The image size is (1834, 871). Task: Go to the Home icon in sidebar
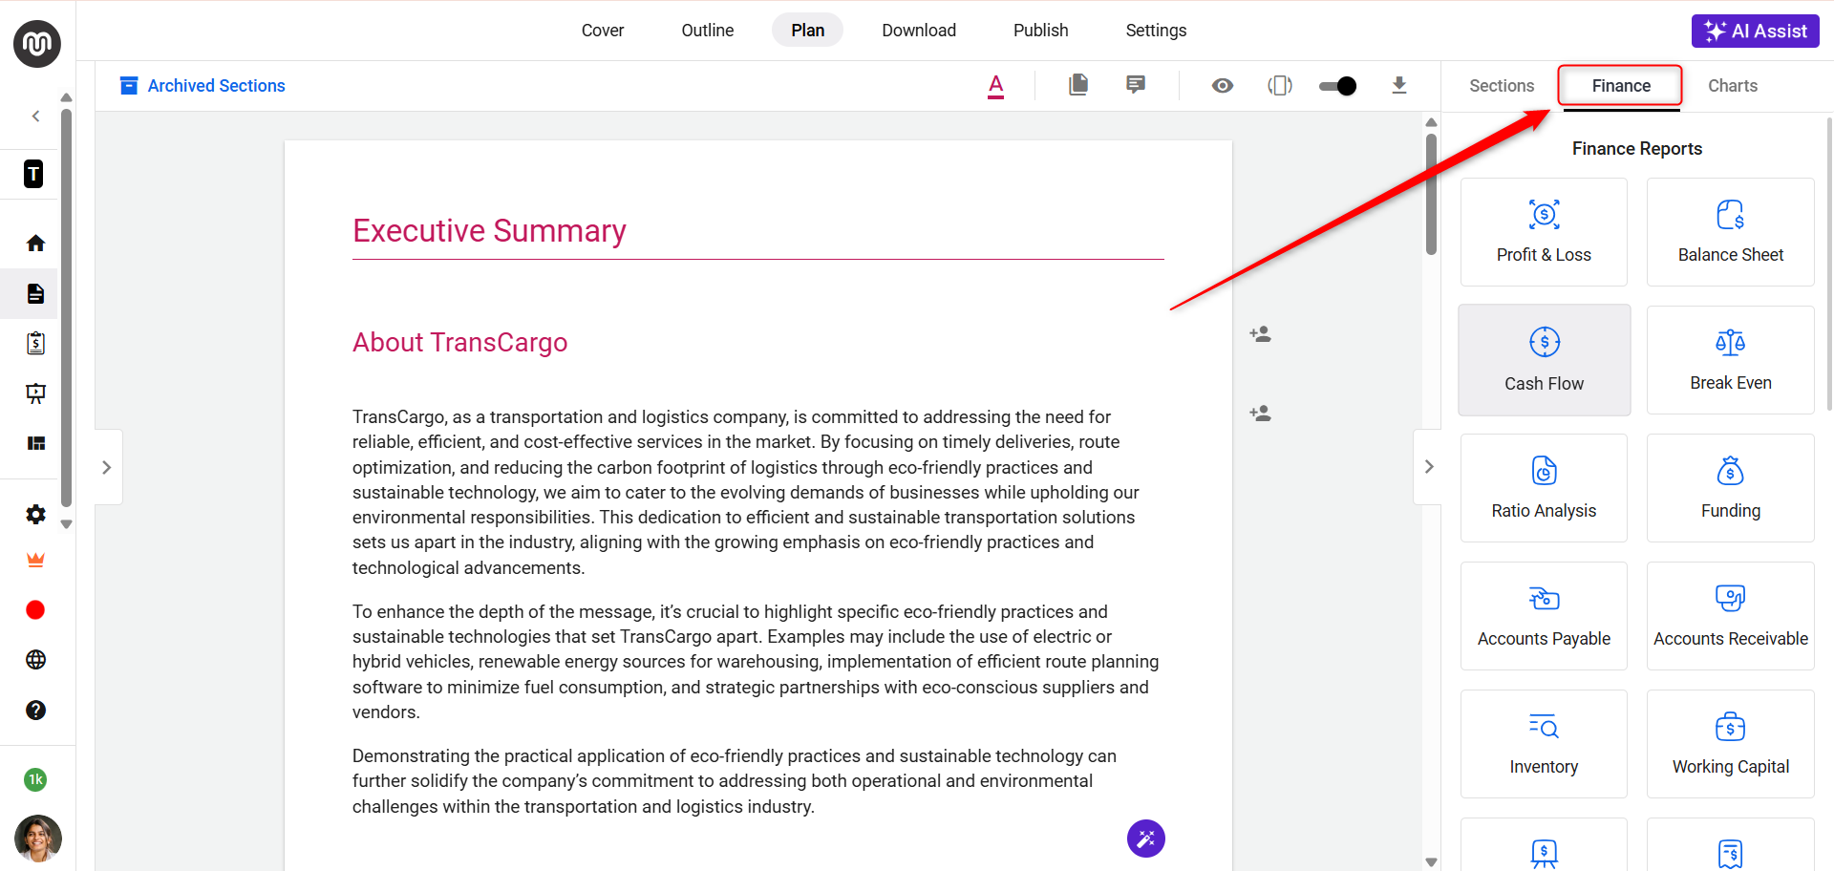[36, 244]
